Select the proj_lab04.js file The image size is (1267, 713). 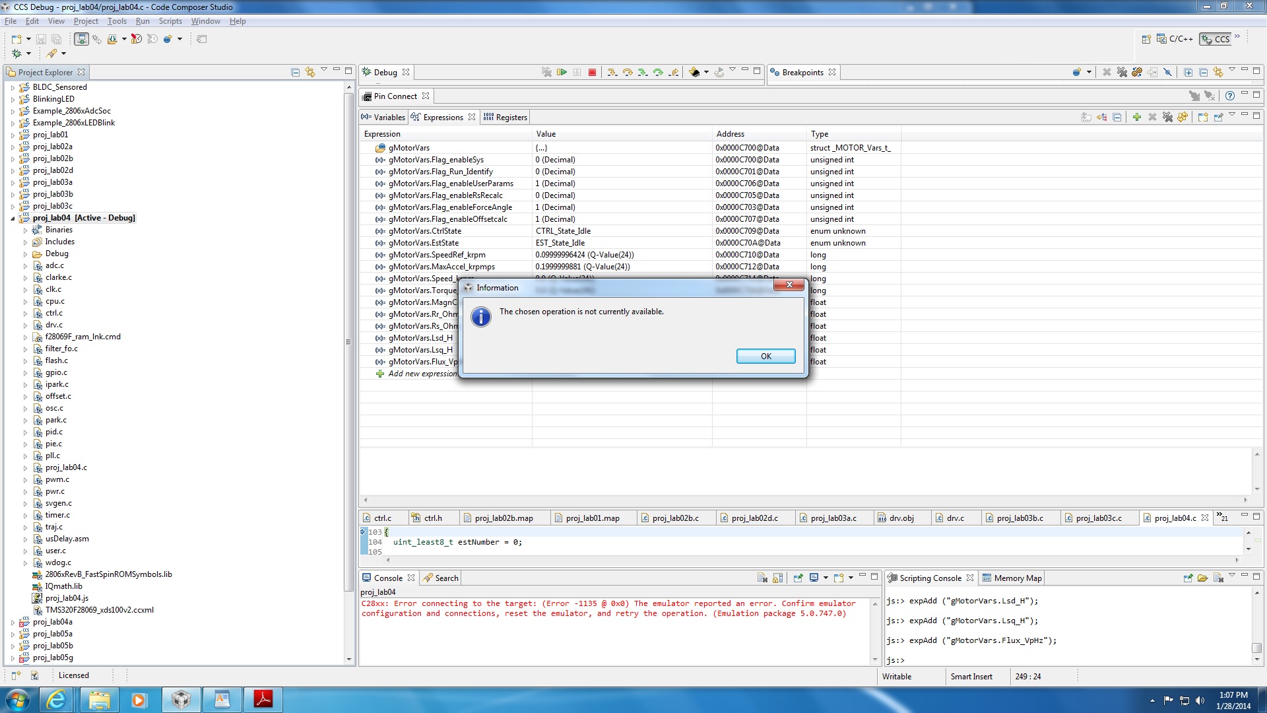(66, 598)
